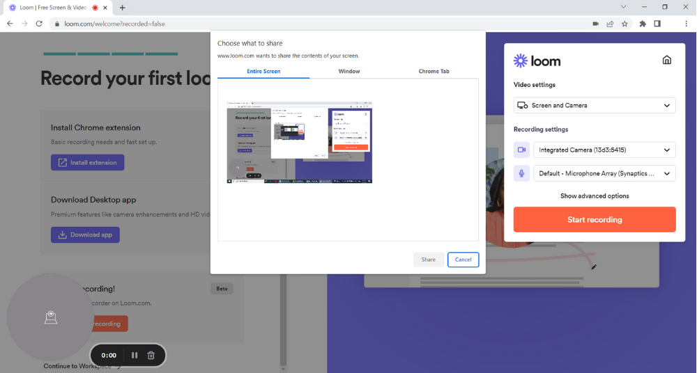Pause the recording in the control bar
Screen dimensions: 697x373
click(x=135, y=355)
